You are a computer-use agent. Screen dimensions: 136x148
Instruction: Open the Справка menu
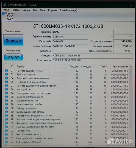(x=53, y=10)
